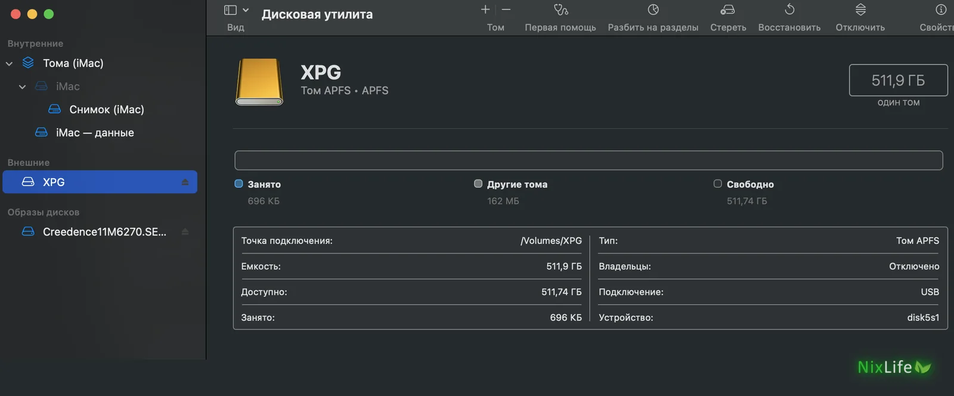Select Creedence11M6270.SE... disk image

[104, 232]
